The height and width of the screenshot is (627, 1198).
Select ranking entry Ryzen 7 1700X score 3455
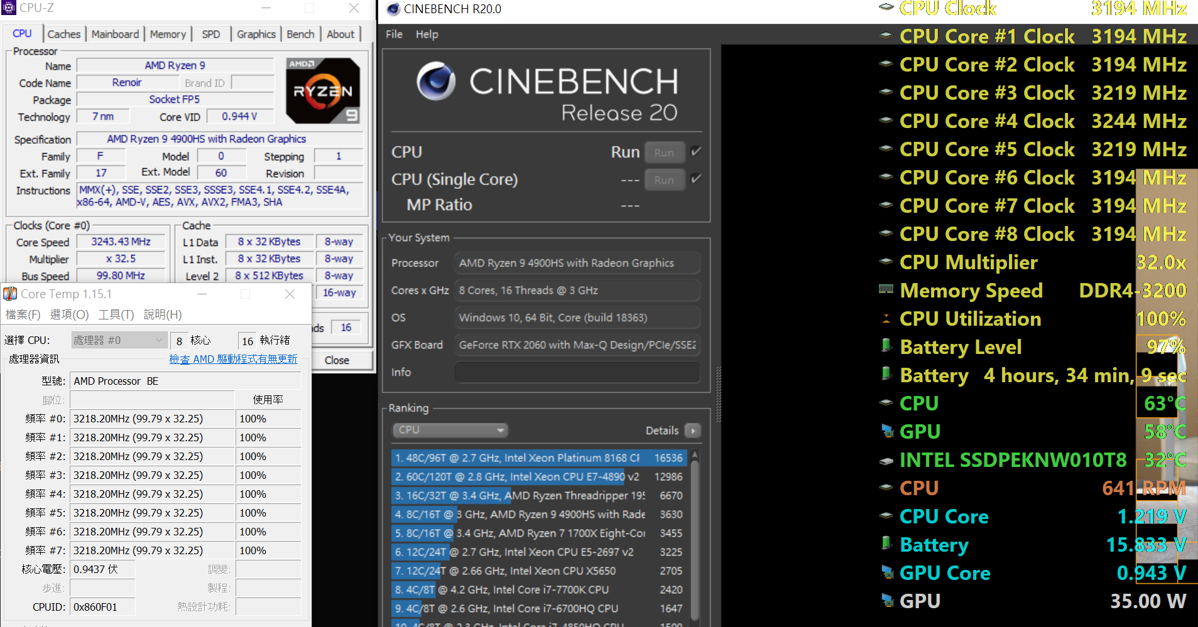[x=538, y=533]
